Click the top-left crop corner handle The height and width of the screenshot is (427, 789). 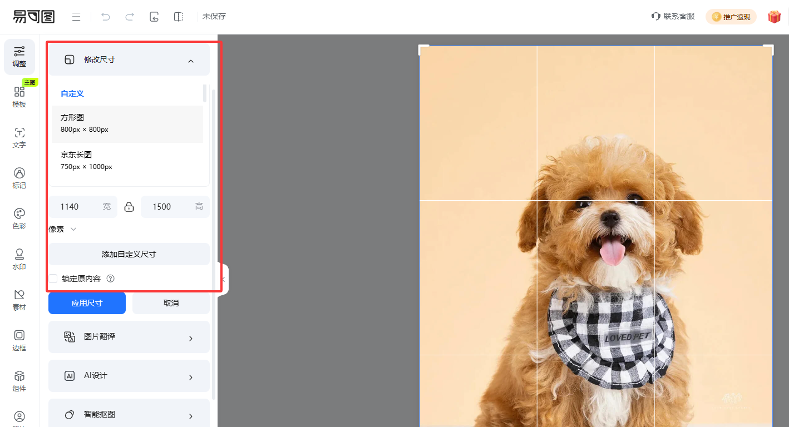tap(423, 49)
